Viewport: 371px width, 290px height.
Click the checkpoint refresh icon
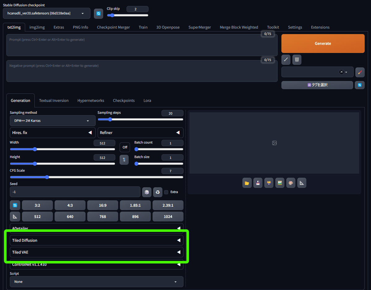pos(98,13)
